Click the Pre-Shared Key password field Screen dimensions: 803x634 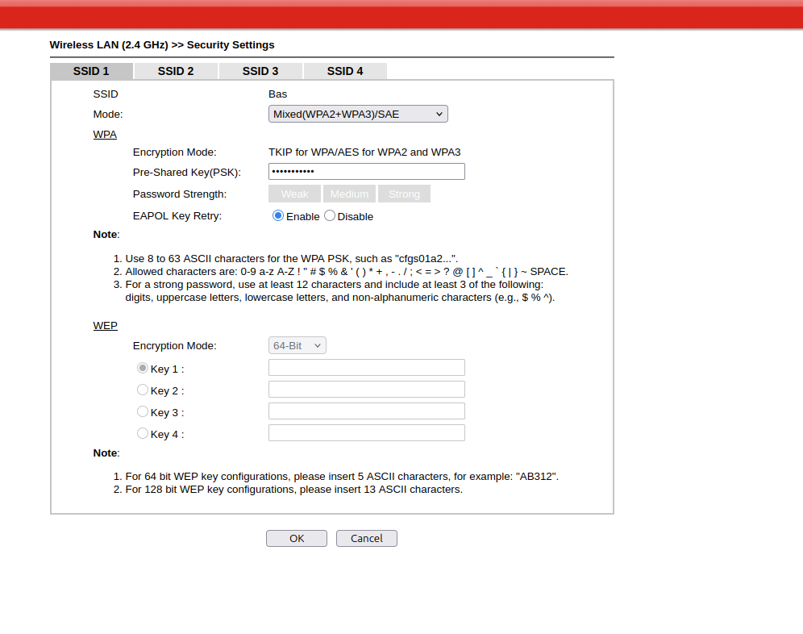point(366,172)
